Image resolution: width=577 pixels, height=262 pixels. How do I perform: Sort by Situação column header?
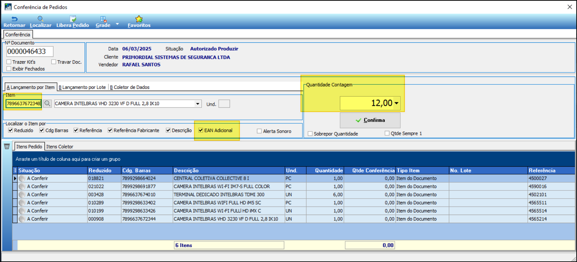click(x=52, y=170)
